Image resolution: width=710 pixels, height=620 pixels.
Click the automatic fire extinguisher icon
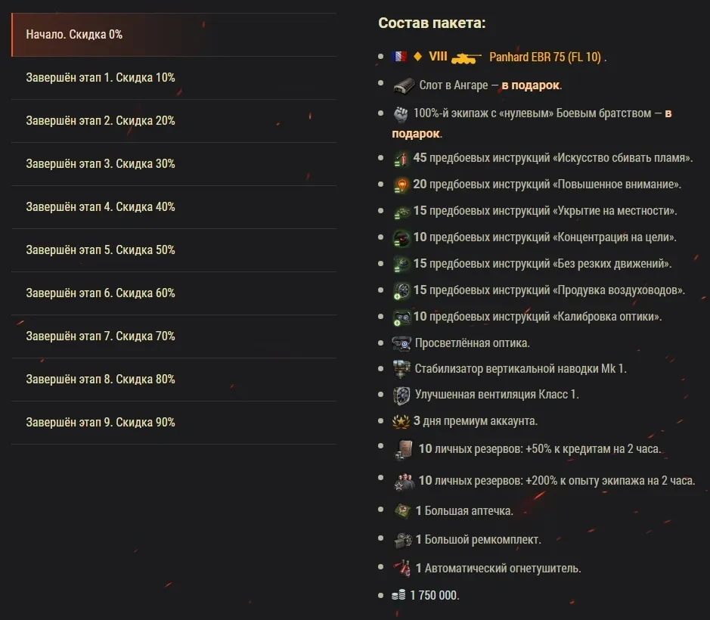(x=402, y=568)
